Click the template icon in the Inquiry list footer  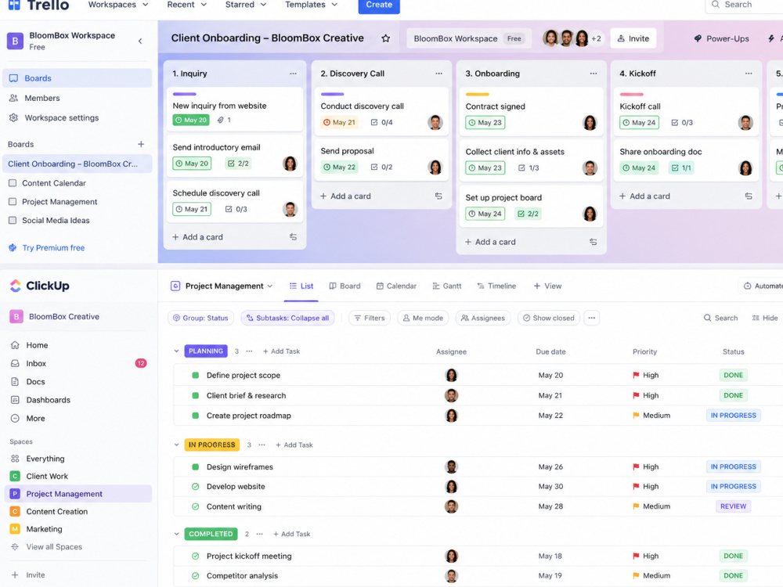tap(293, 237)
